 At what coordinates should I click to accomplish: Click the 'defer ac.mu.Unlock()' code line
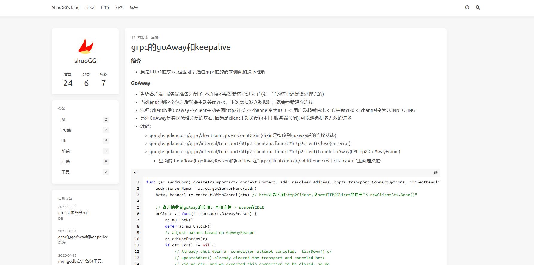pyautogui.click(x=188, y=226)
